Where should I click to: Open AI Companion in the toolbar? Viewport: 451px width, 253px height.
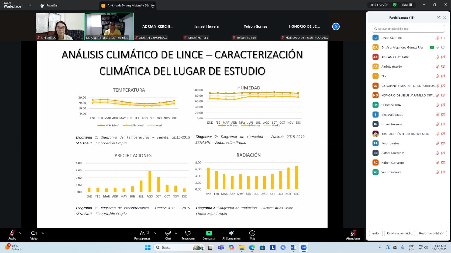point(231,233)
